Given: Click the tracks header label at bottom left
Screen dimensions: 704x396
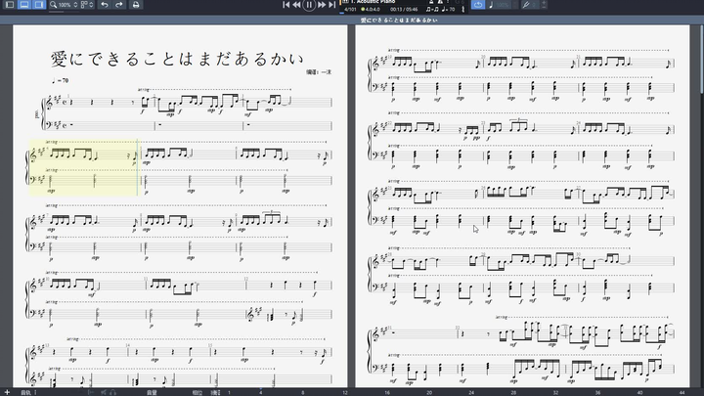Looking at the screenshot, I should (25, 392).
